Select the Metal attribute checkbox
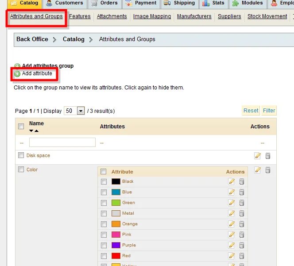The width and height of the screenshot is (294, 266). point(104,213)
